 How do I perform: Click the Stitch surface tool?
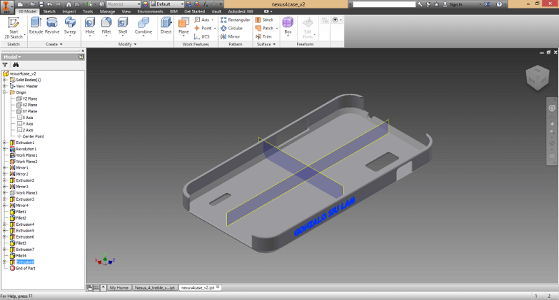pyautogui.click(x=264, y=20)
